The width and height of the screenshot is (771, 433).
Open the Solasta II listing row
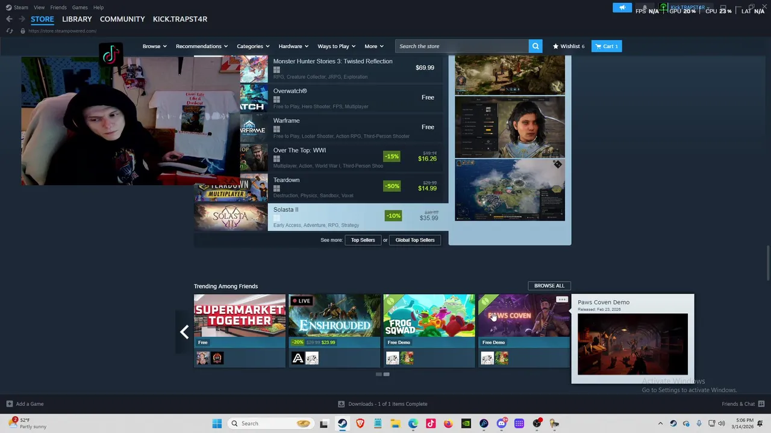coord(321,216)
